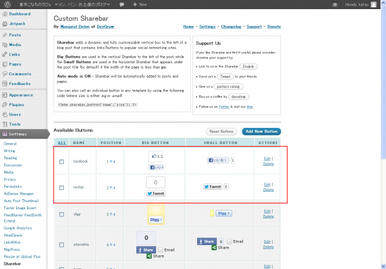The height and width of the screenshot is (269, 386).
Task: Open the Support link
Action: (254, 27)
